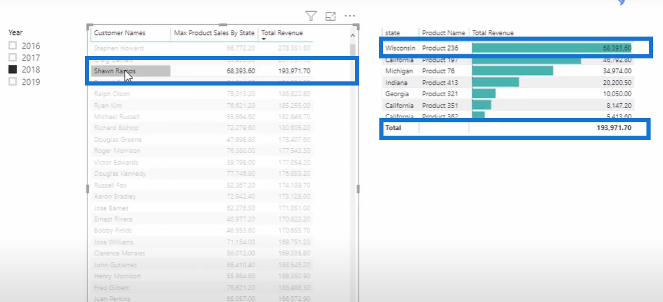
Task: Check the 2019 year slicer box
Action: [12, 82]
